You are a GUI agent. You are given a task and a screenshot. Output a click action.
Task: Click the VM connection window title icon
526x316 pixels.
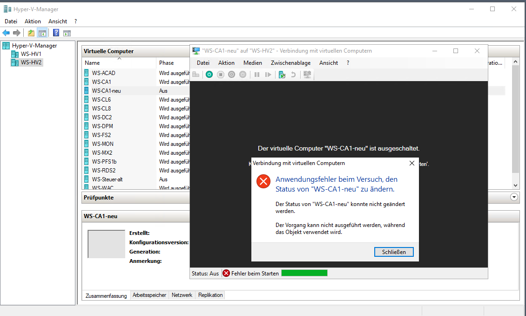[x=196, y=51]
